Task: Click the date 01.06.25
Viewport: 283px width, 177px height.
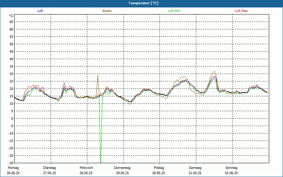Action: click(x=231, y=173)
